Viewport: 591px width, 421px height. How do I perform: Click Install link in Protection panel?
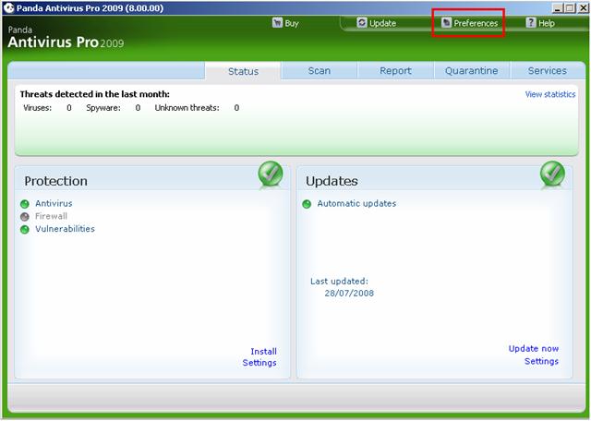click(263, 351)
